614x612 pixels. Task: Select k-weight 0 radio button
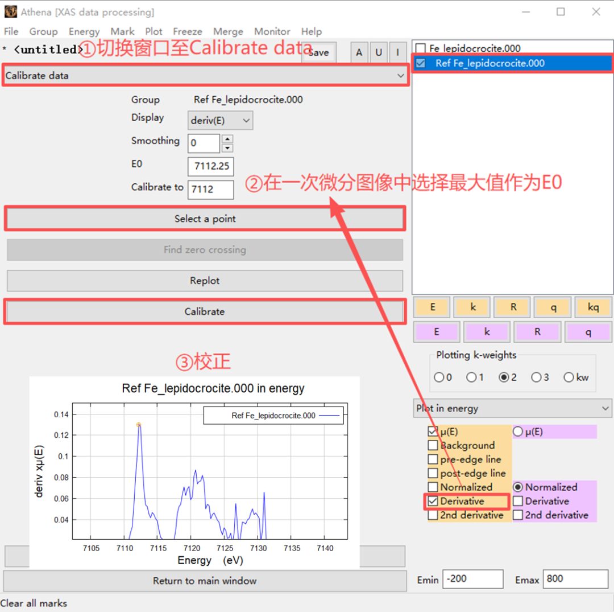pos(439,377)
